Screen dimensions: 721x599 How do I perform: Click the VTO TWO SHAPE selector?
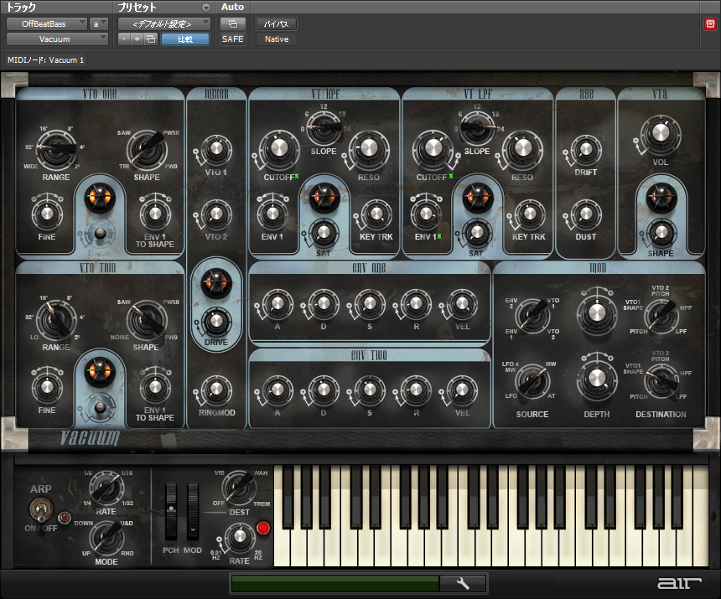(x=148, y=319)
